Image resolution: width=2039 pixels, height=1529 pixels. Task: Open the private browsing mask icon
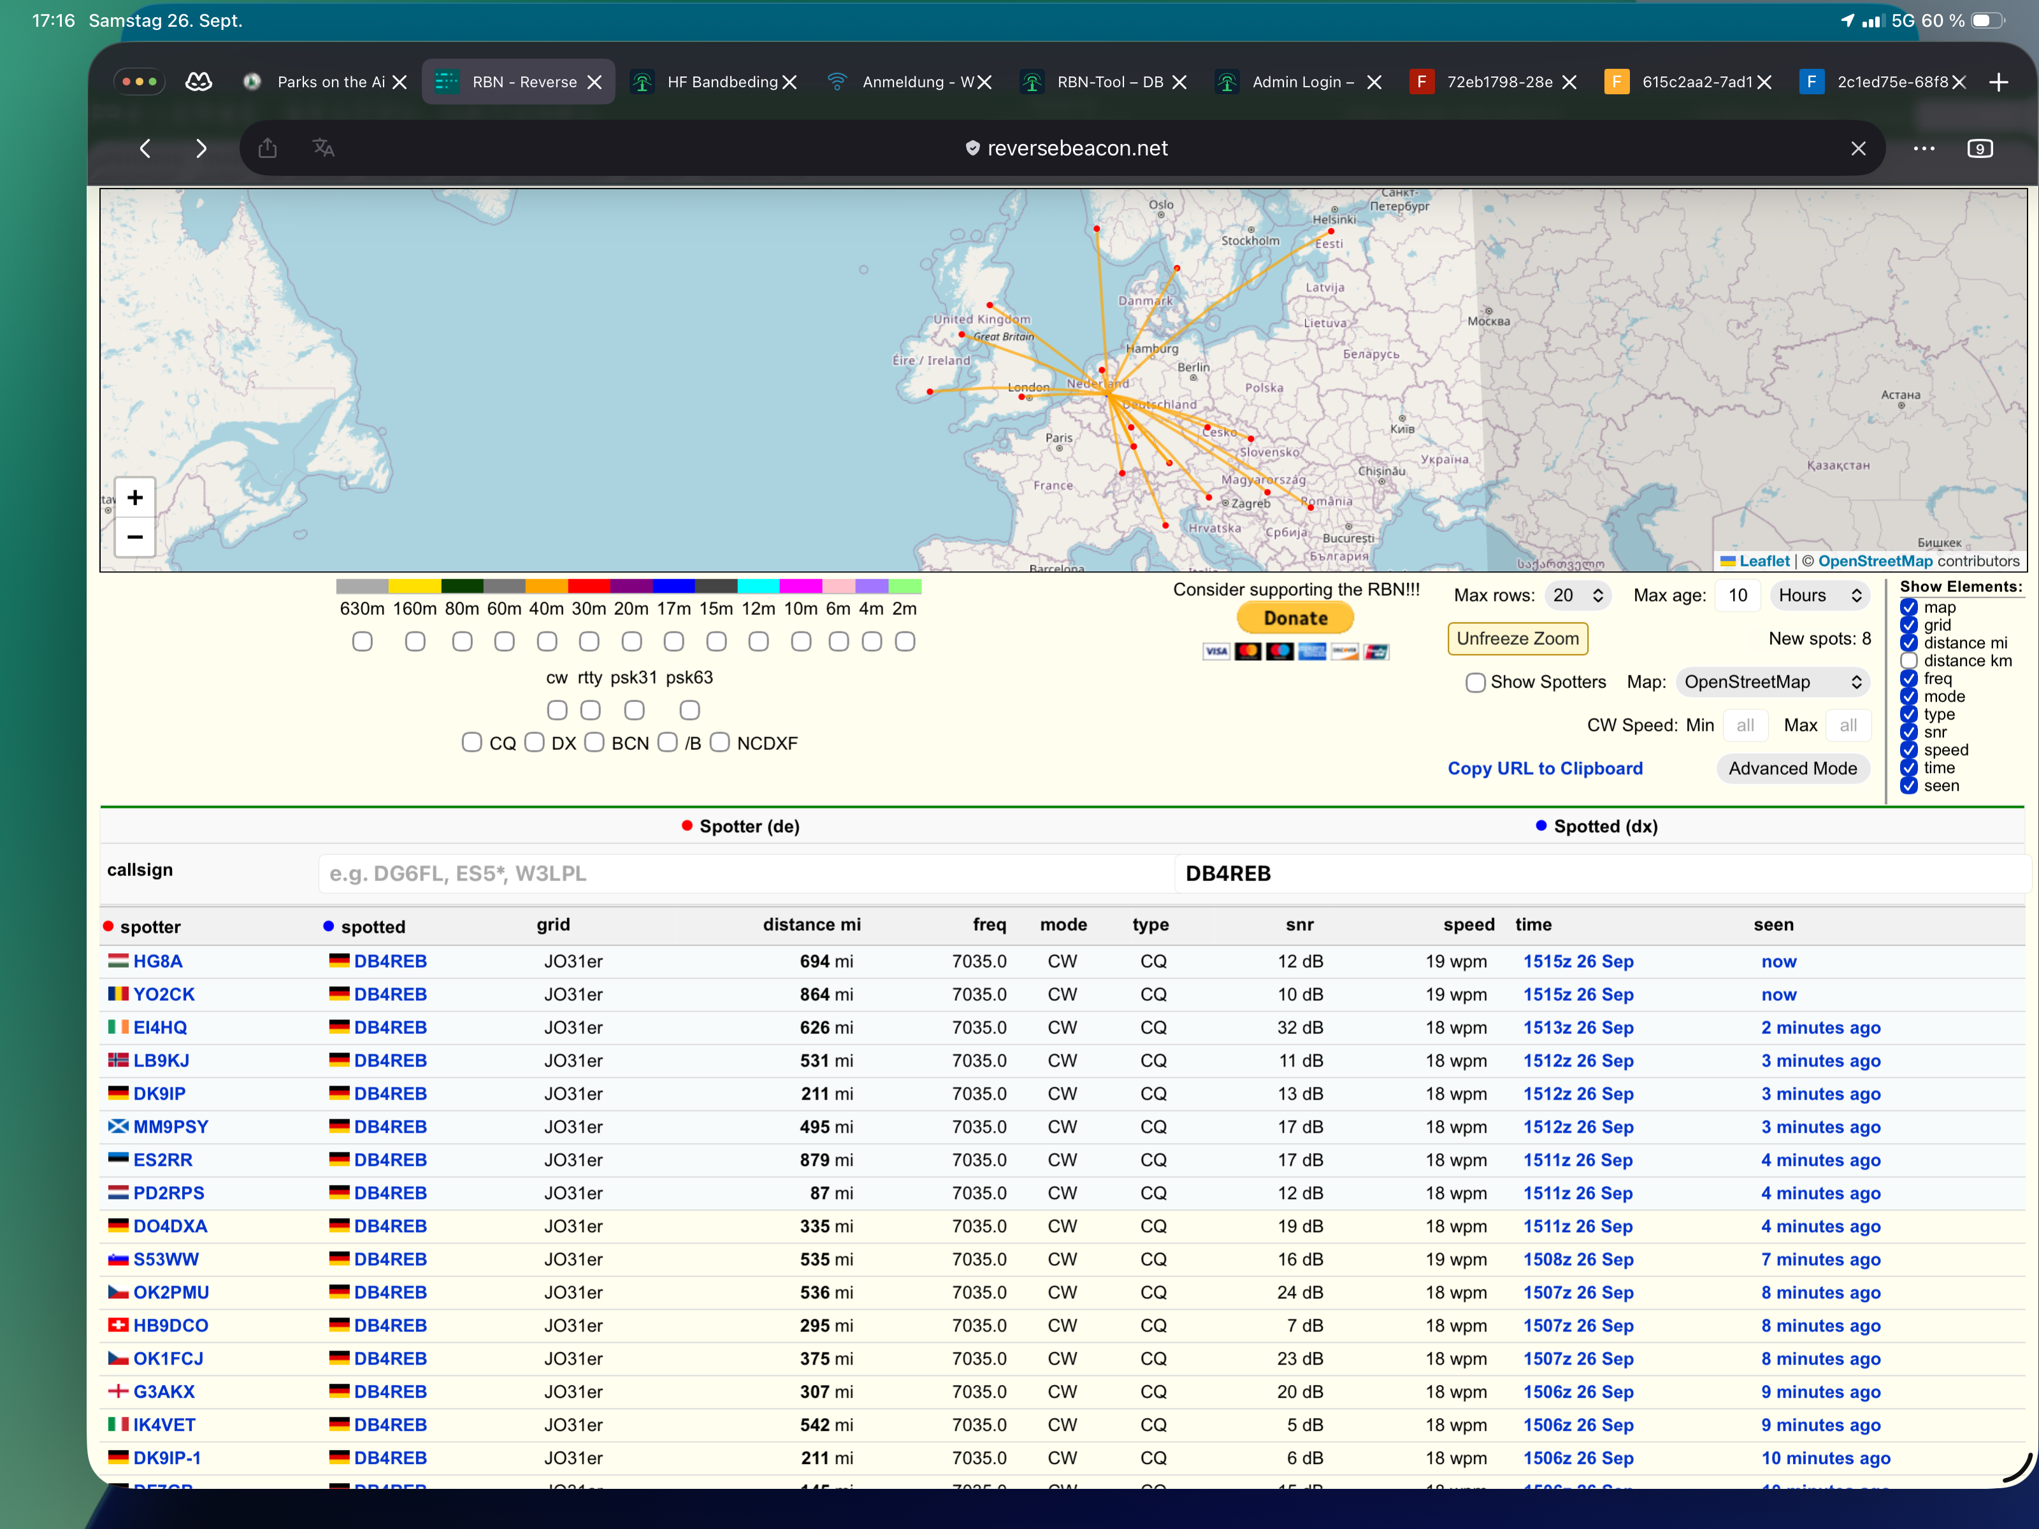coord(198,82)
